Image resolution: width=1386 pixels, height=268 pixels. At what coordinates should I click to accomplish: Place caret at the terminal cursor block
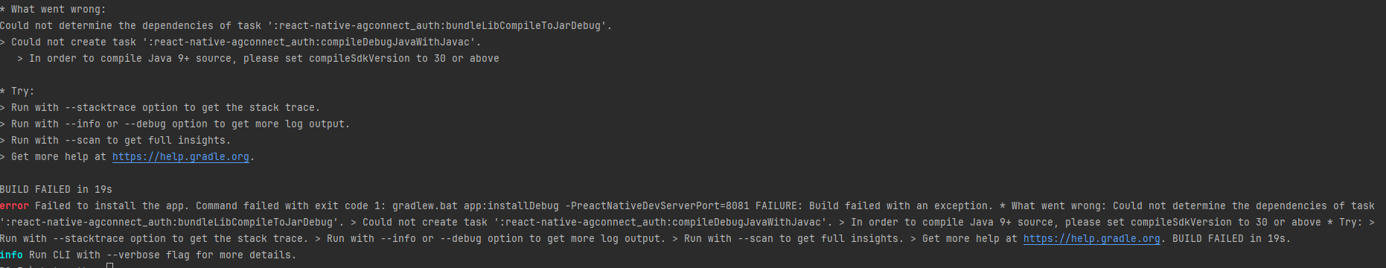coord(110,265)
